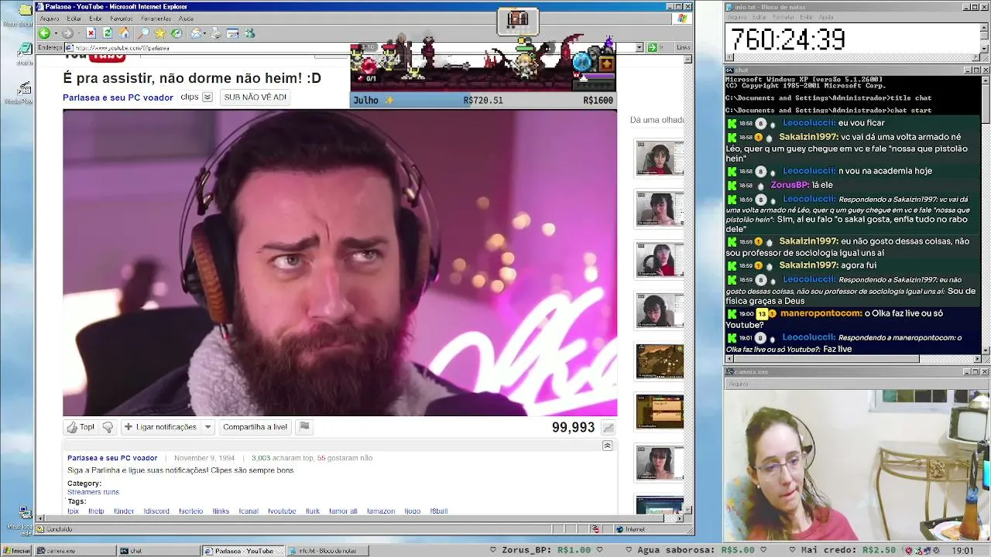Click the SUB NÃO VÊ AD! button
Viewport: 991px width, 557px height.
[255, 97]
